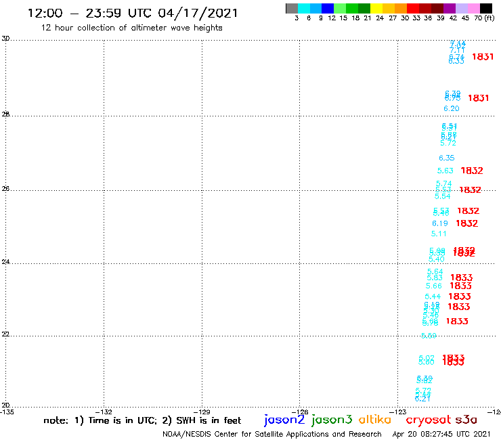Select the 's3a' satellite legend label
501x440 pixels.
tap(466, 420)
